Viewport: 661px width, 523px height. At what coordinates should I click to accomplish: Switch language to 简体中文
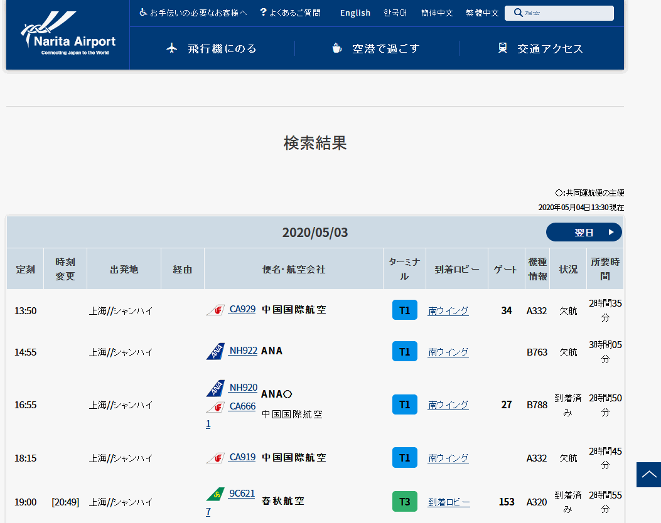coord(437,13)
